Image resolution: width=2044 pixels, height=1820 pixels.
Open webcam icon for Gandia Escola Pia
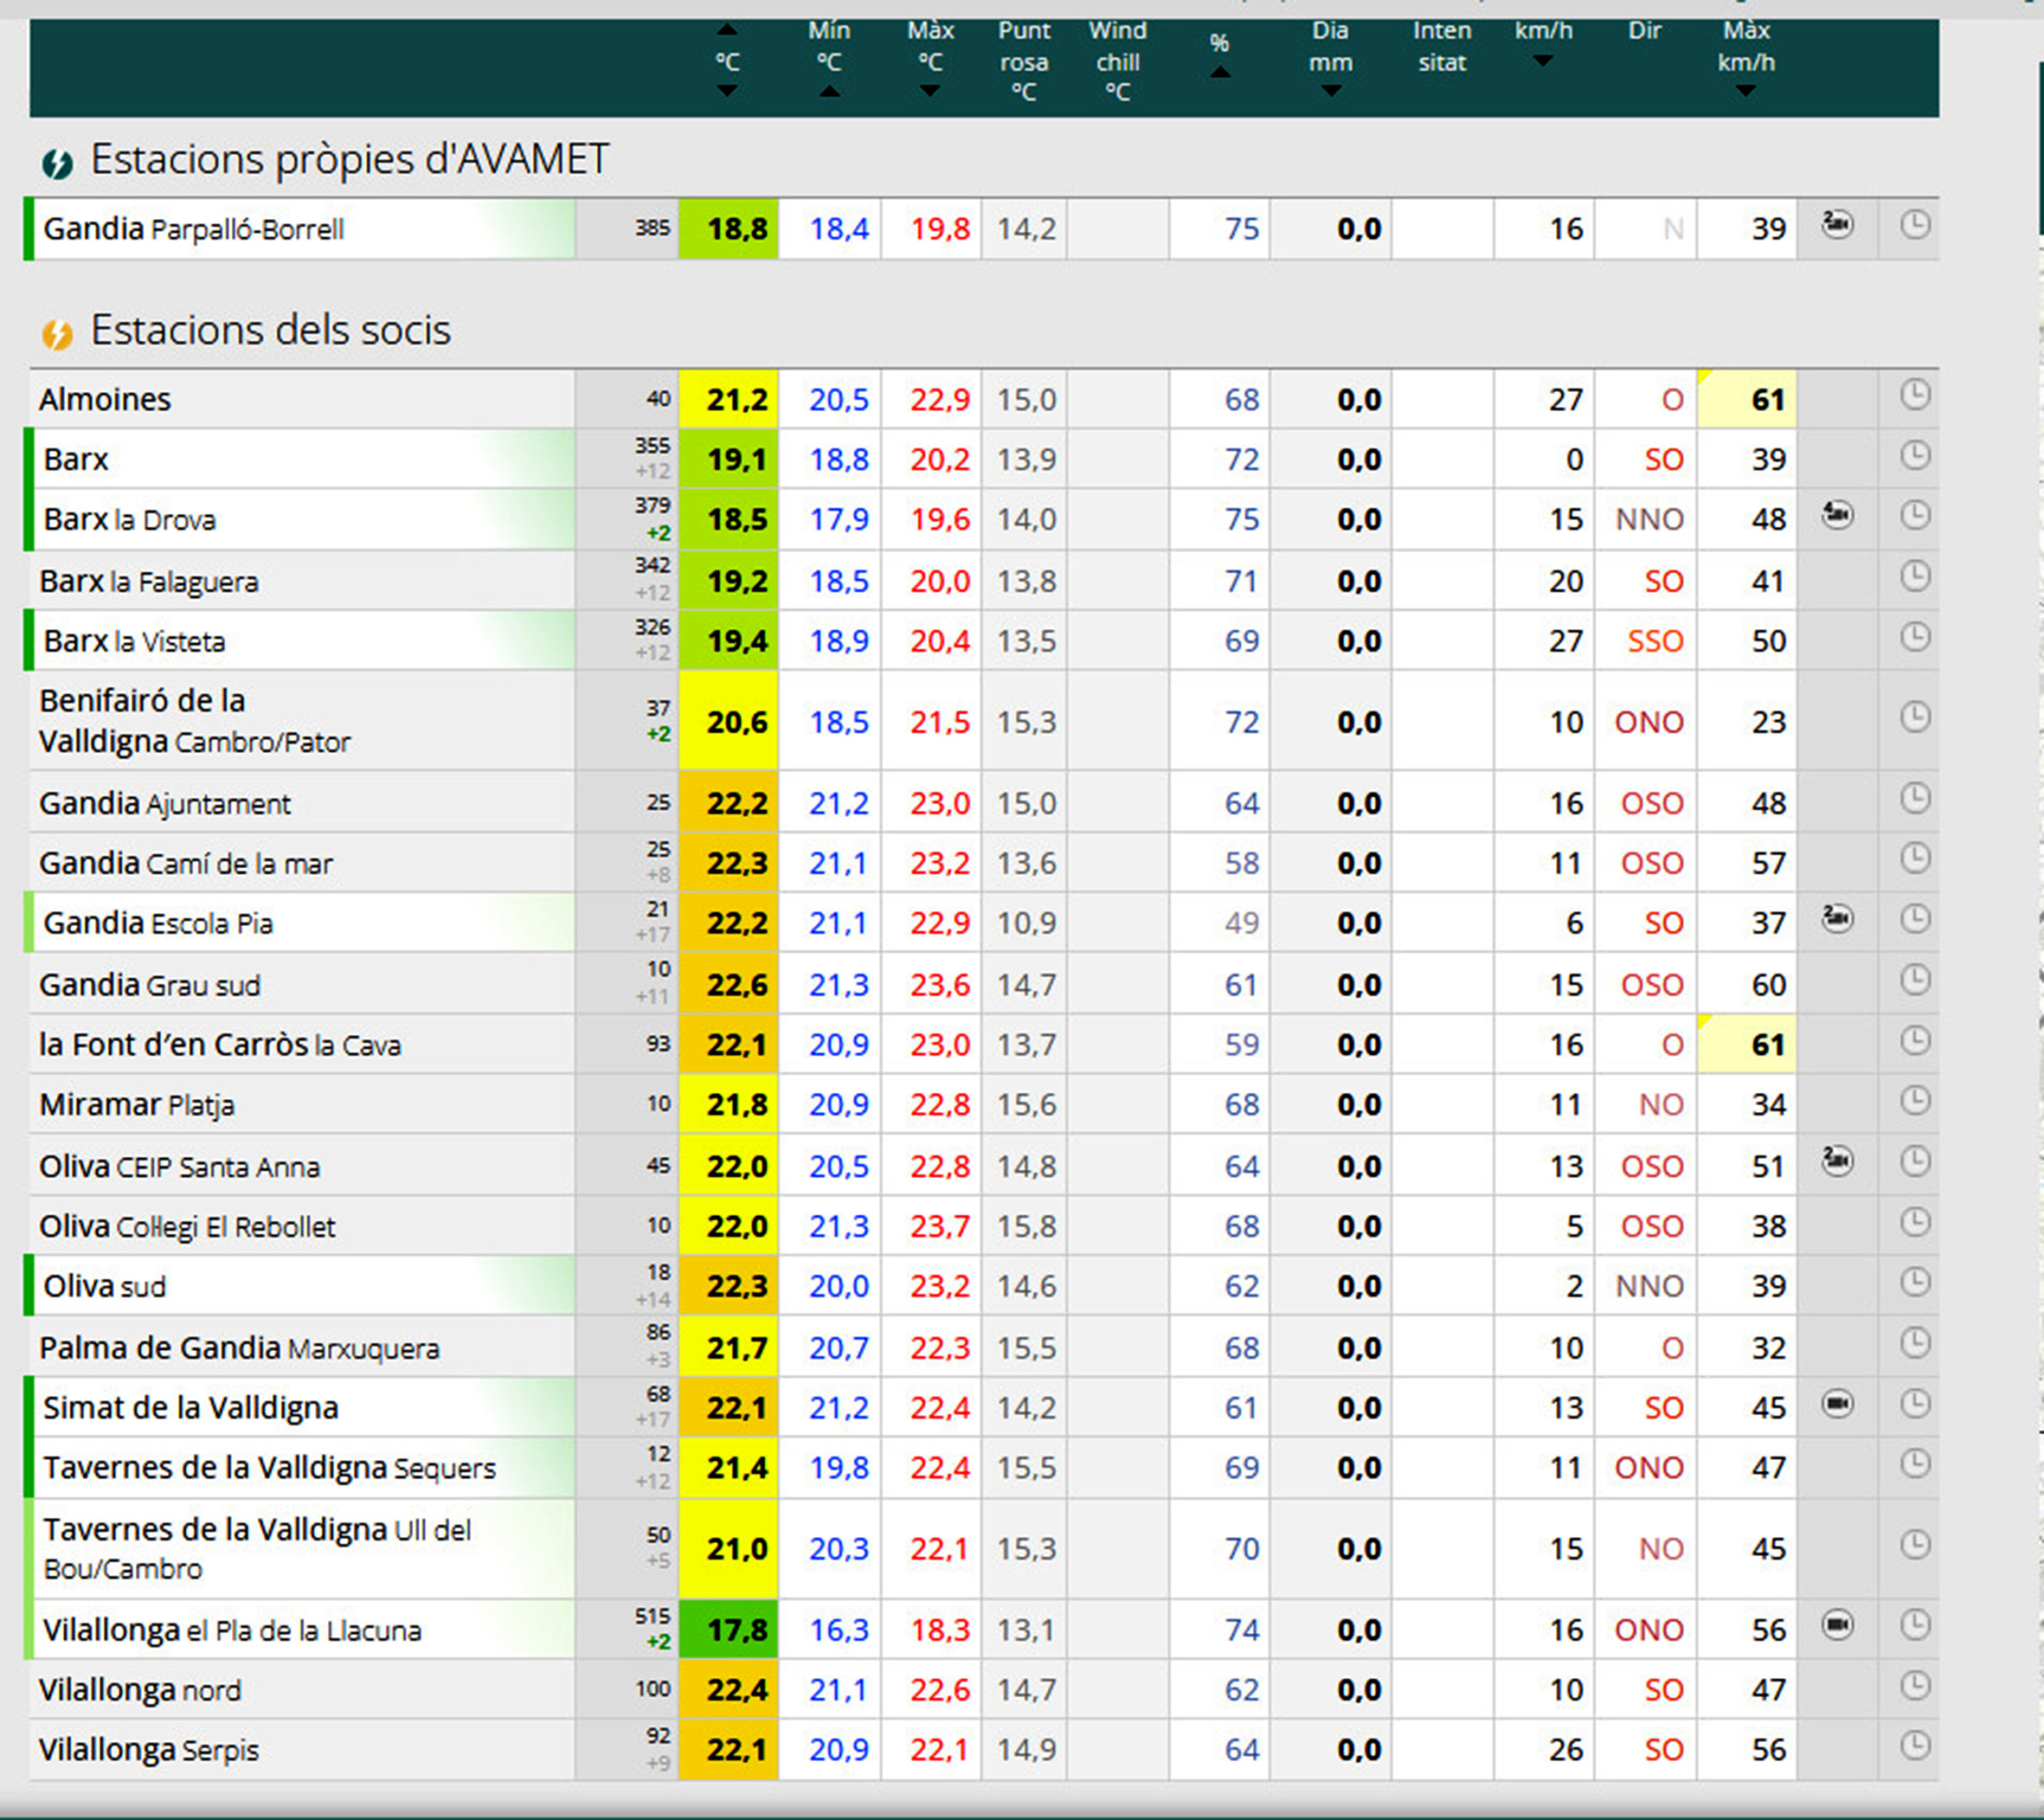click(1837, 918)
